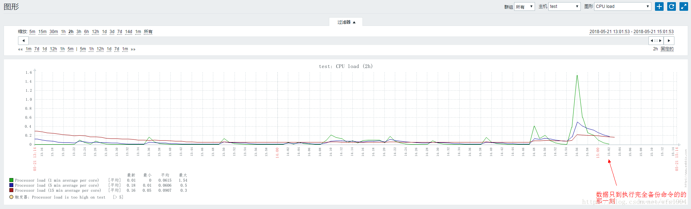
Task: Click the graph title test: CPU load (2h)
Action: pyautogui.click(x=346, y=66)
